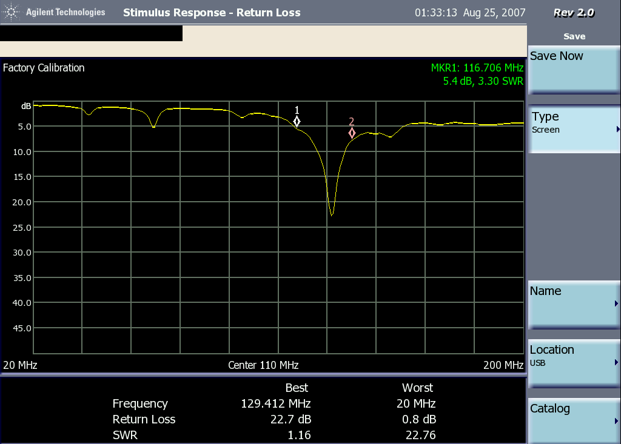
Task: Click the Best frequency 129.412 MHz value
Action: 276,404
